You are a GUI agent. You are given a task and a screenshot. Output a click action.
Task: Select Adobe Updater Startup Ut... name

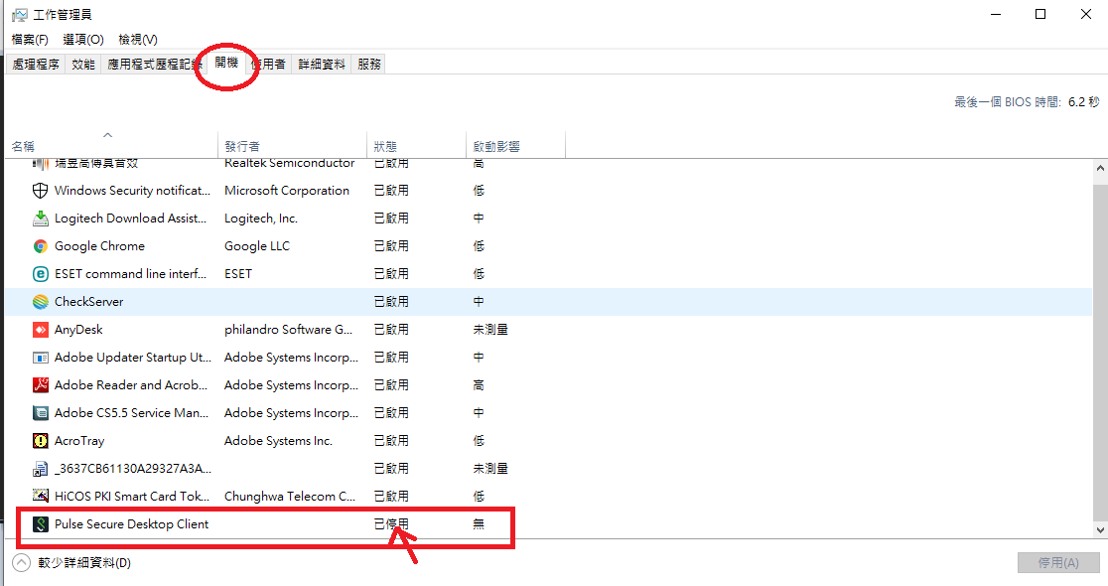click(133, 358)
